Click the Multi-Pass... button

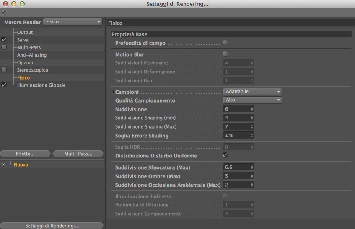78,154
